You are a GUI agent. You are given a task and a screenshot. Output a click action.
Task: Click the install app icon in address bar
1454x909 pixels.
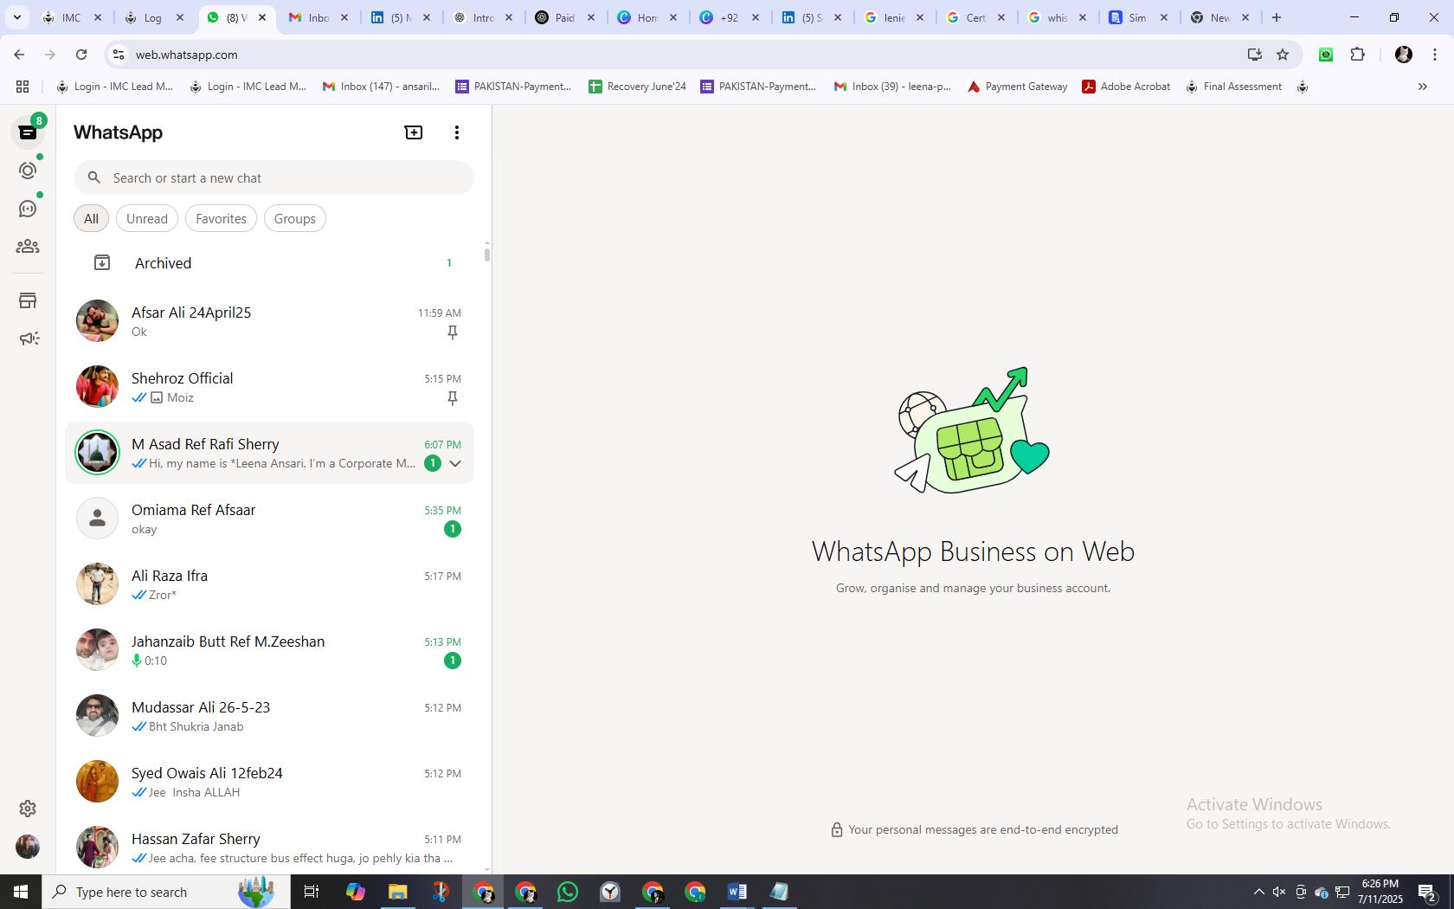click(1254, 55)
